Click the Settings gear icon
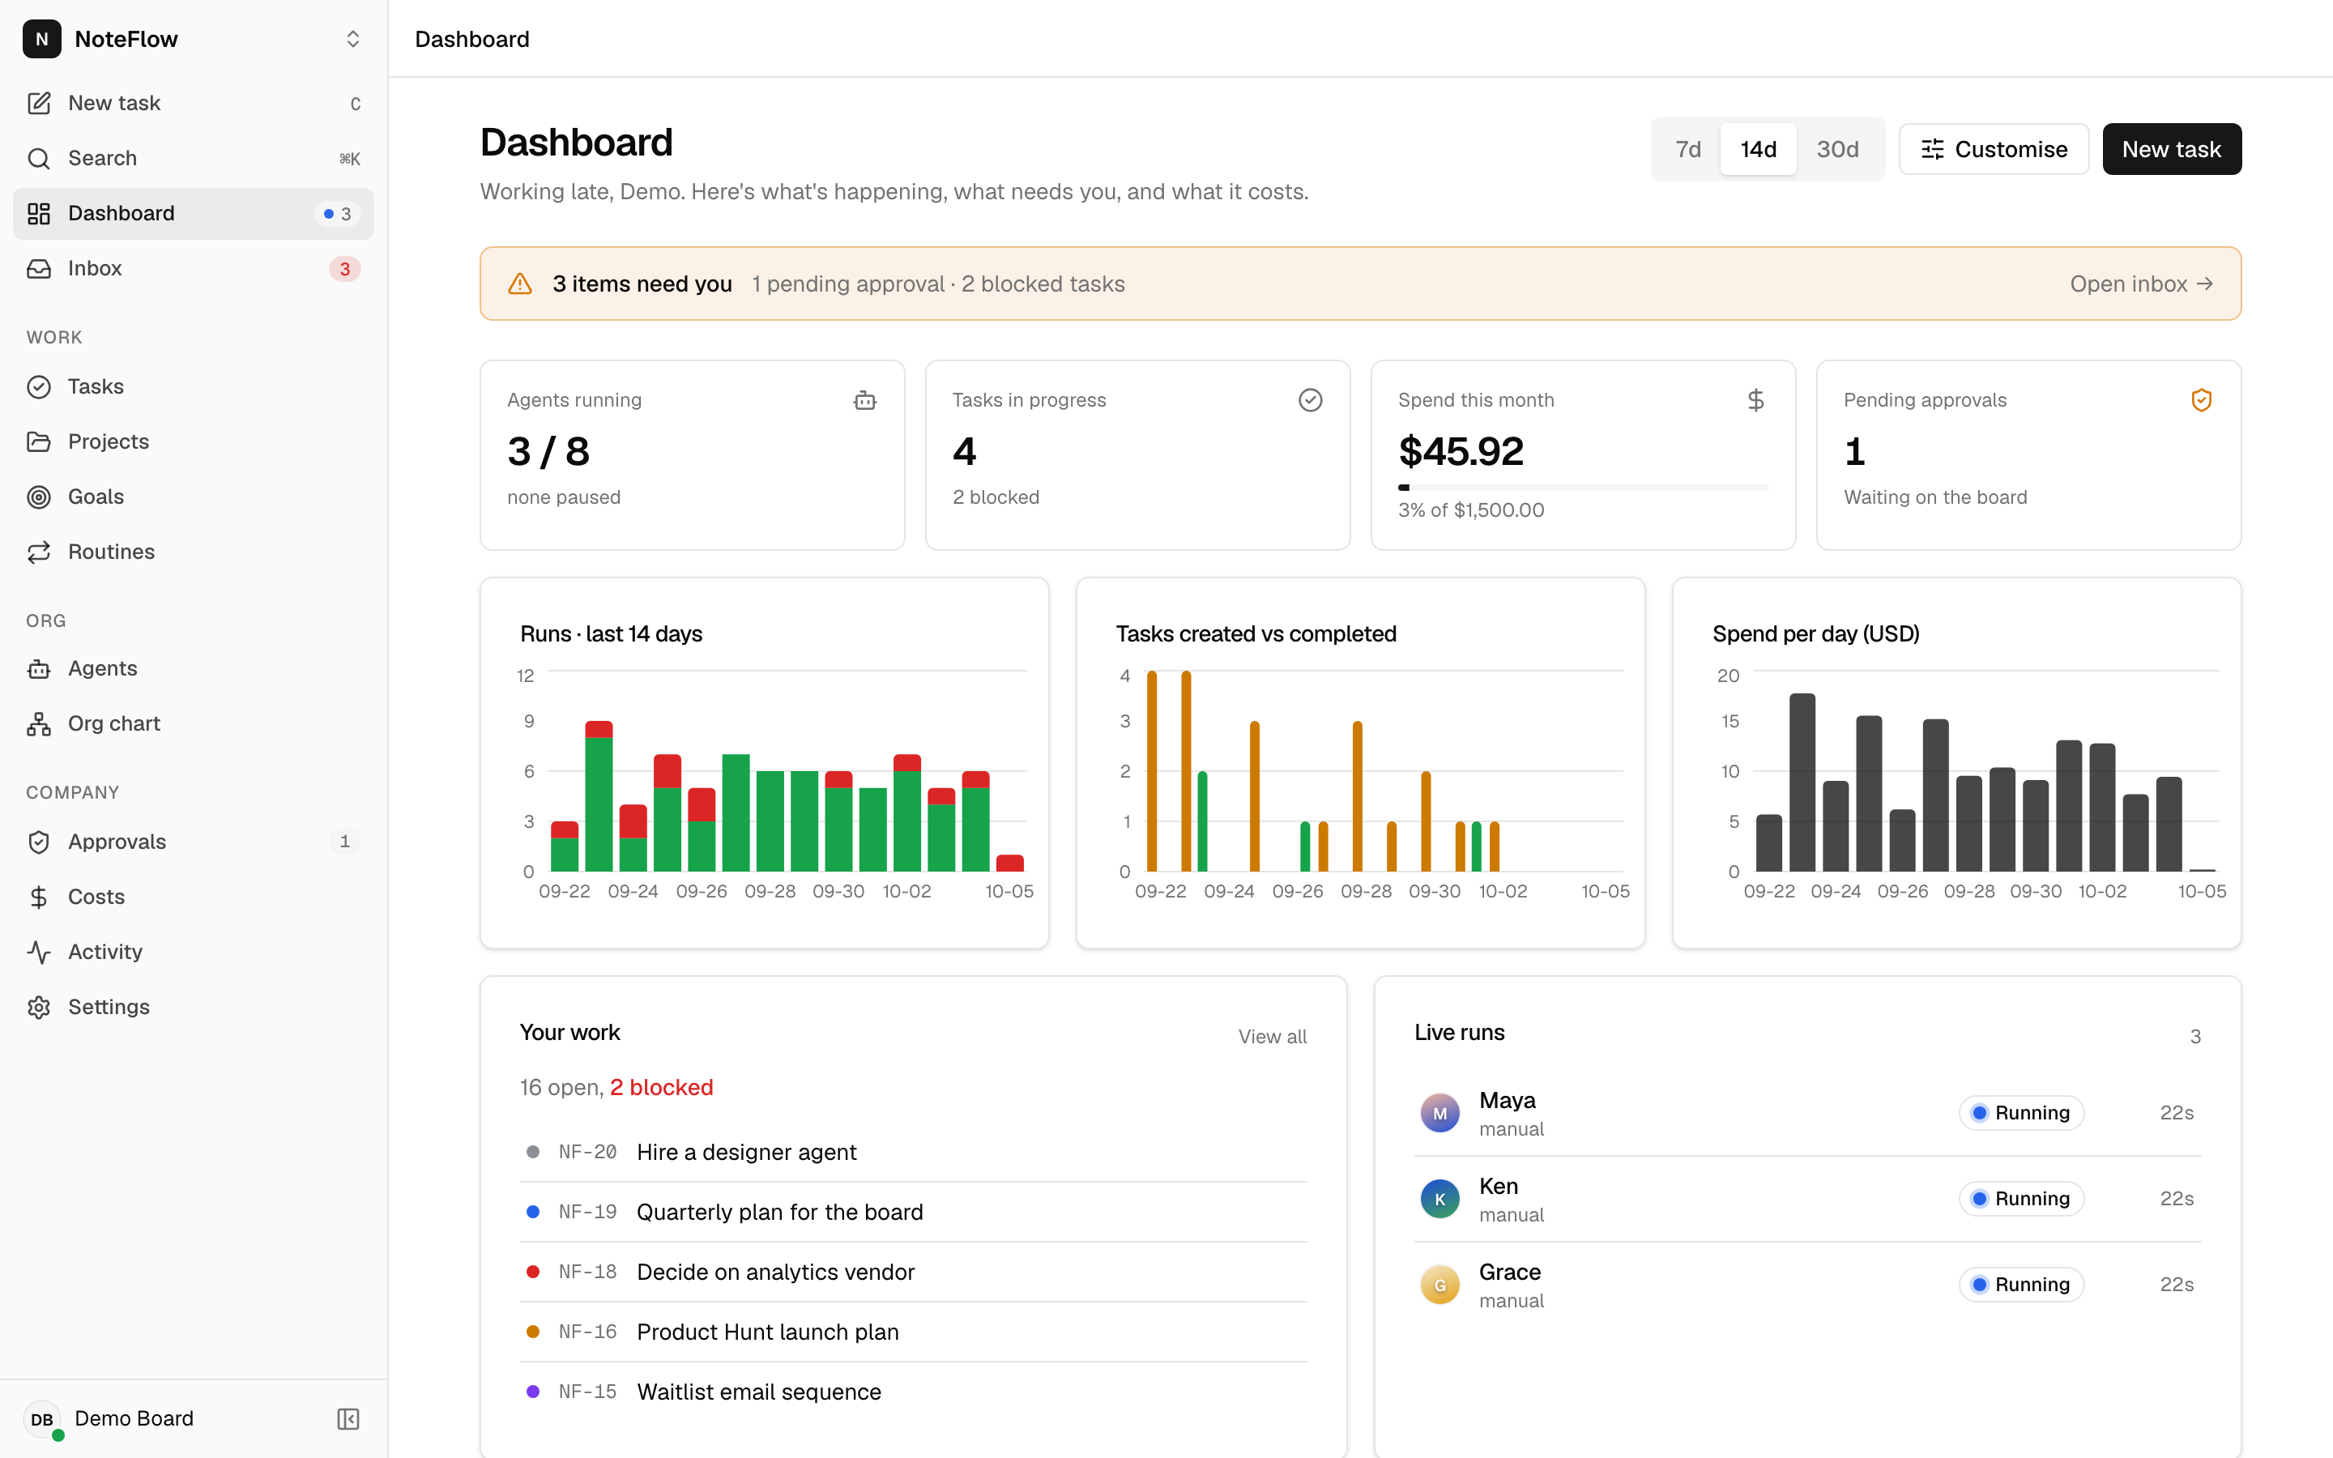 (39, 1007)
